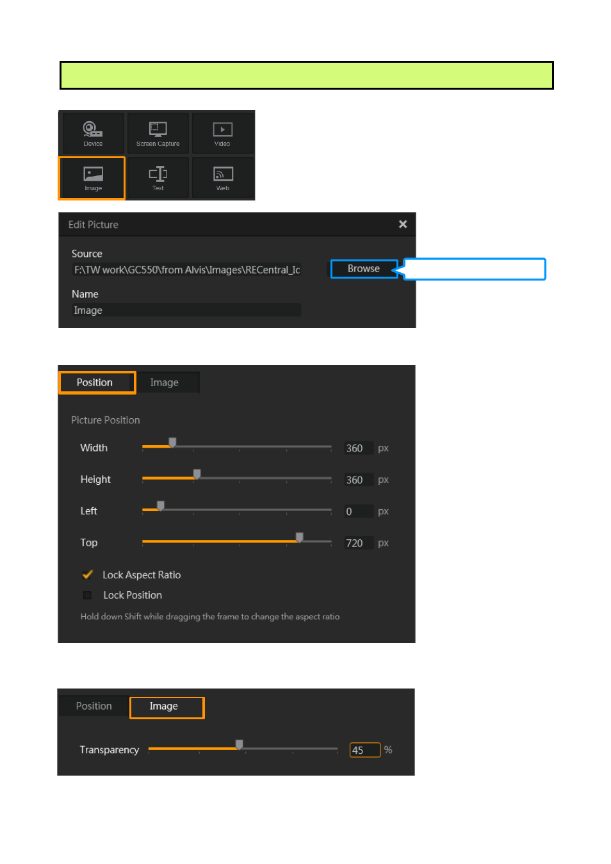
Task: Close the Edit Picture dialog
Action: (x=403, y=224)
